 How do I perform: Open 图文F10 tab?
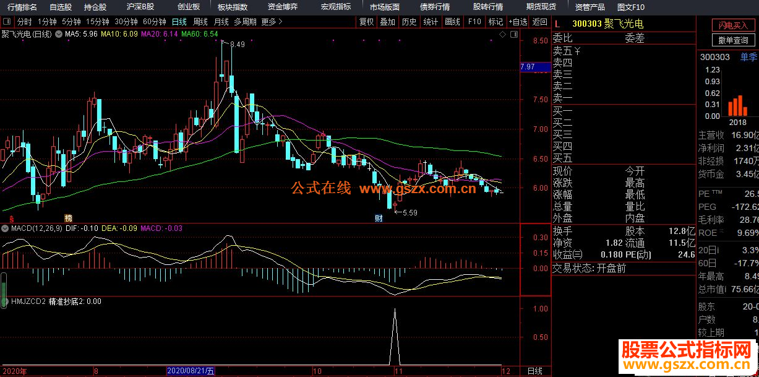coord(631,7)
